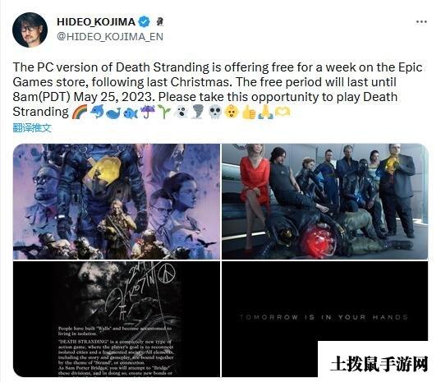The height and width of the screenshot is (382, 441).
Task: Click the rainbow emoji in the tweet
Action: [80, 112]
